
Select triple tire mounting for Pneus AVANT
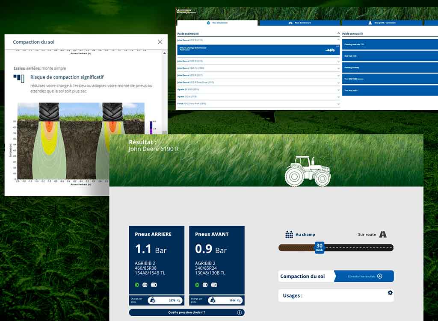(214, 285)
